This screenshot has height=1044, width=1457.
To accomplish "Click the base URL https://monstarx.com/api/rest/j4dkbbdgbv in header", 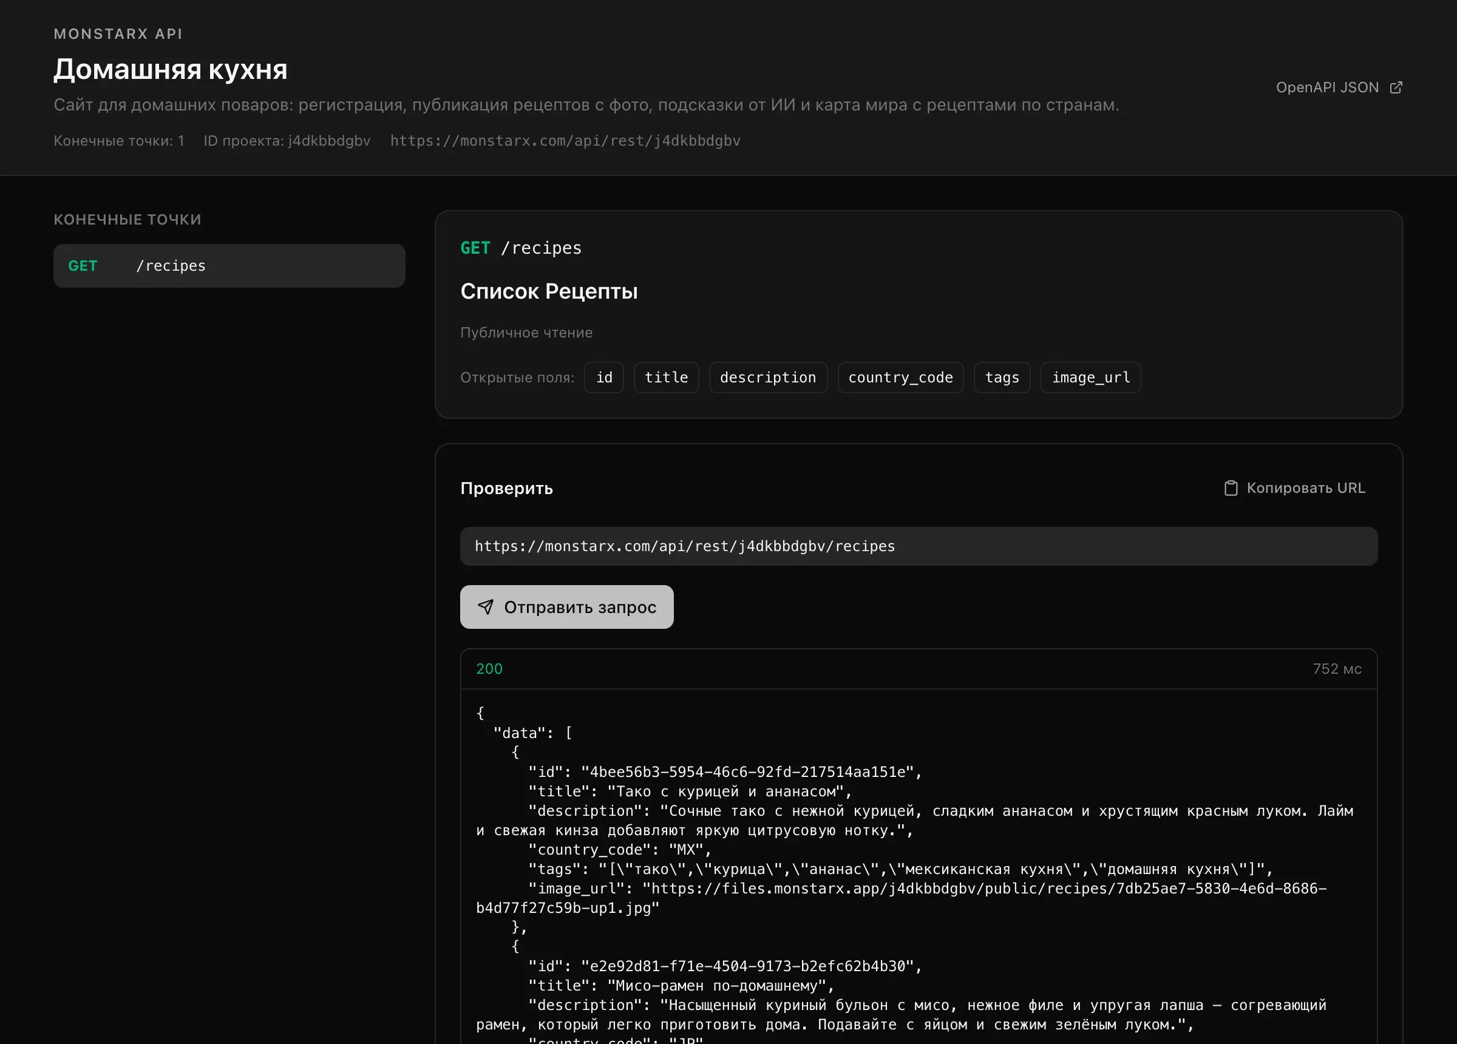I will coord(565,141).
